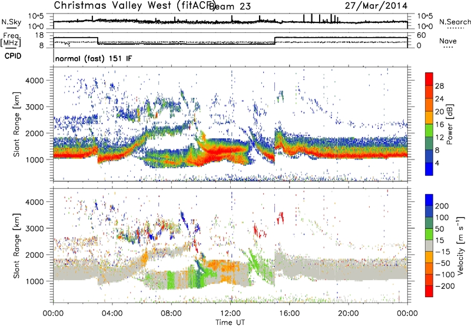Click the "50" value on Velocity colorbar
Viewport: 471px width, 326px height.
pyautogui.click(x=439, y=229)
